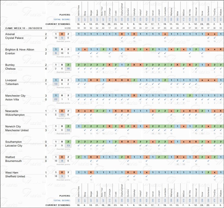
Task: Click the orange X outcome for Watford match
Action: point(62,157)
